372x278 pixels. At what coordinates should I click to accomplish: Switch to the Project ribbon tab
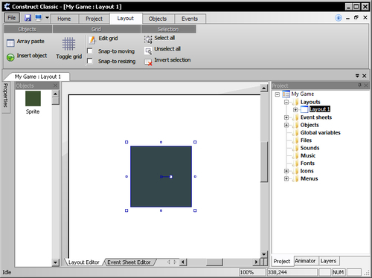94,19
